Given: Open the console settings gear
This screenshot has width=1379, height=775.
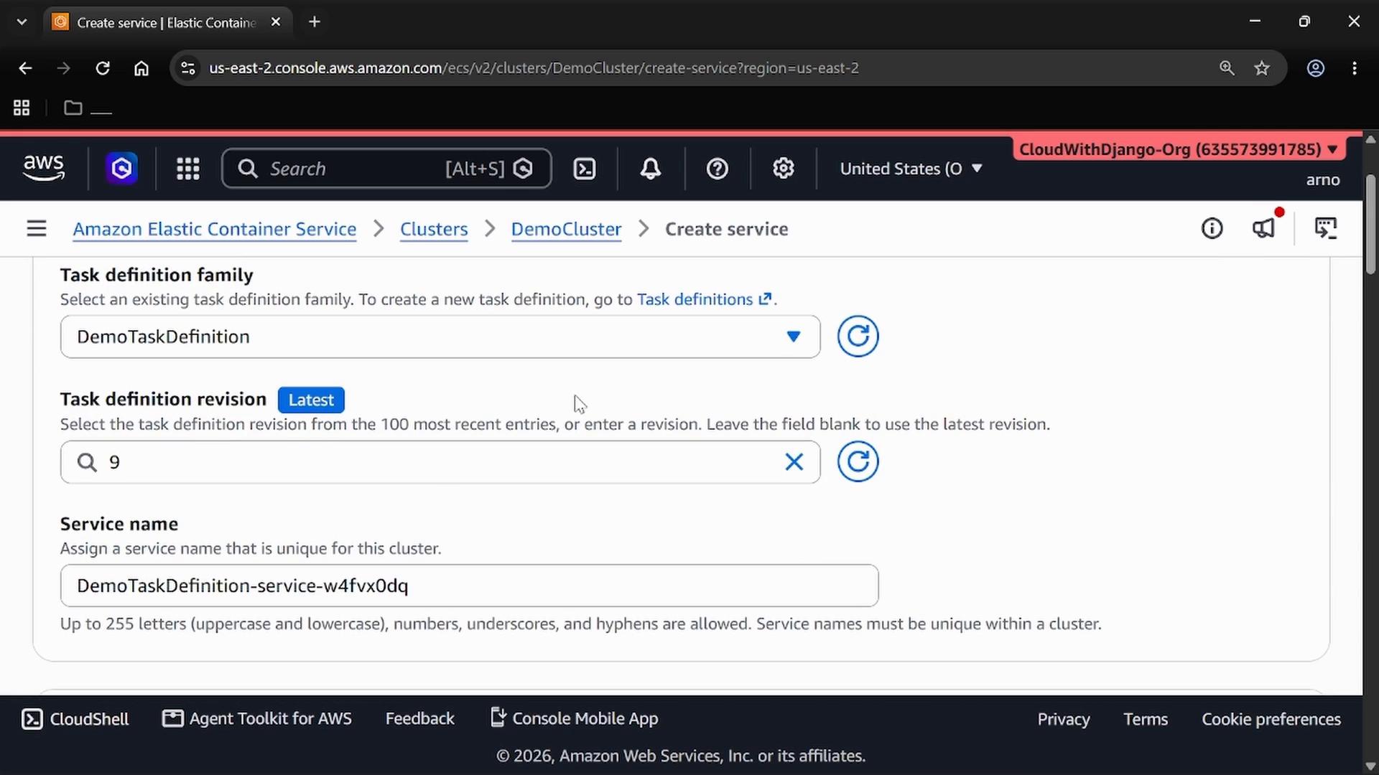Looking at the screenshot, I should pyautogui.click(x=783, y=169).
